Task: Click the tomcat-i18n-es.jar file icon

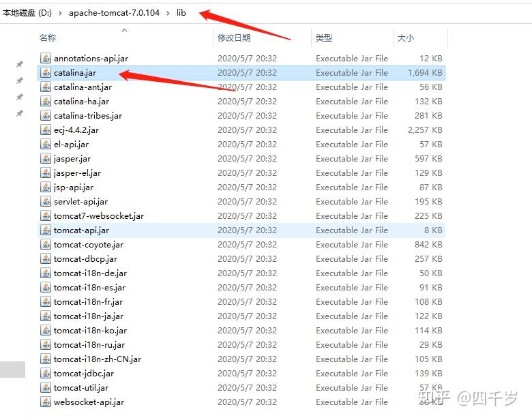Action: coord(46,287)
